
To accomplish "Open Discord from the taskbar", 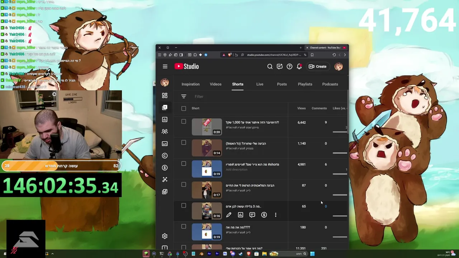I will pos(233,254).
